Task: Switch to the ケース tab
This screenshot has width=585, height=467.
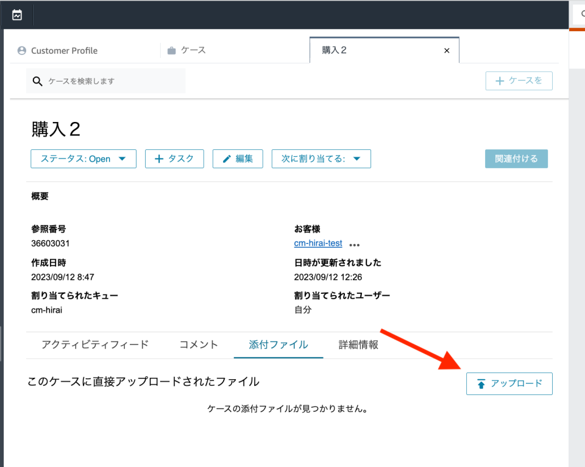Action: 186,51
